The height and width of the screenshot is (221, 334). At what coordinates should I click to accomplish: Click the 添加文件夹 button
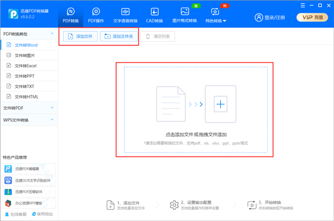tap(119, 36)
